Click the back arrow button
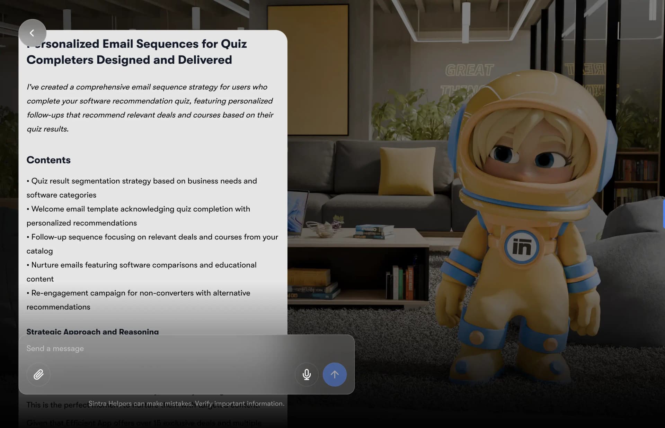 (32, 33)
